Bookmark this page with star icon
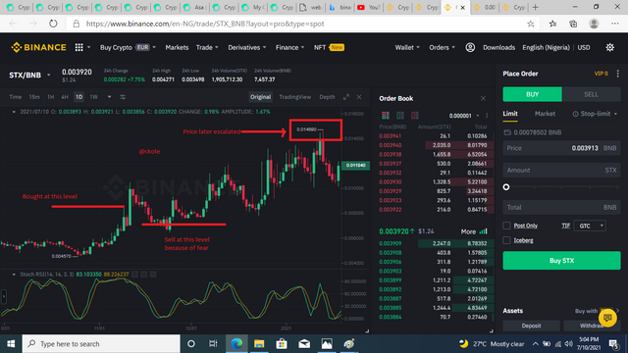Screen dimensions: 628x353 tap(530, 24)
